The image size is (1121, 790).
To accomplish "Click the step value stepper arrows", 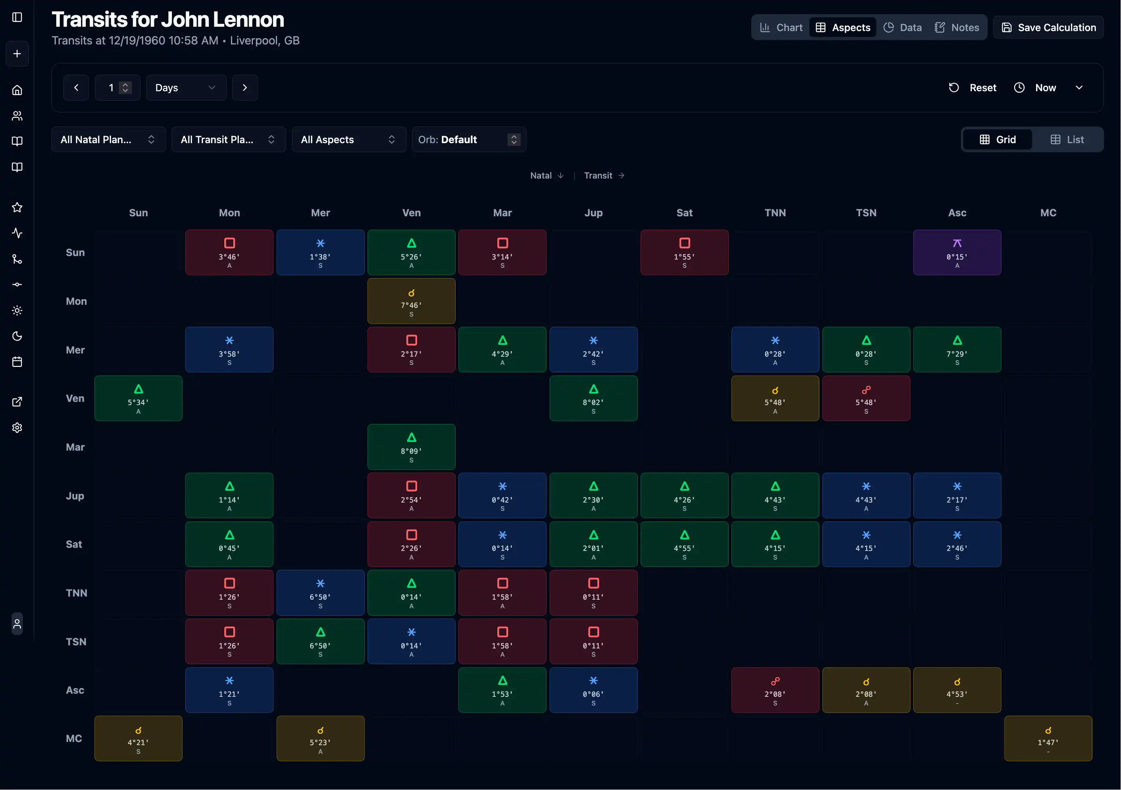I will tap(126, 88).
